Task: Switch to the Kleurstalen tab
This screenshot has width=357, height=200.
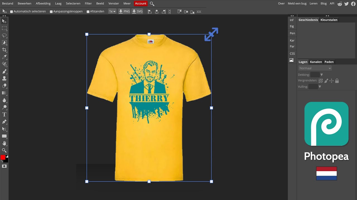Action: (x=329, y=20)
